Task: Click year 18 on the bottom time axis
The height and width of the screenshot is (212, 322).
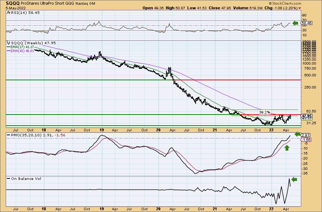Action: pos(44,209)
